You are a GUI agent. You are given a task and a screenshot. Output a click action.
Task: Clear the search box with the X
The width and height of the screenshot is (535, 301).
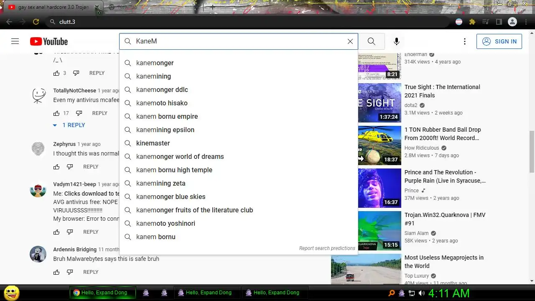click(x=350, y=41)
